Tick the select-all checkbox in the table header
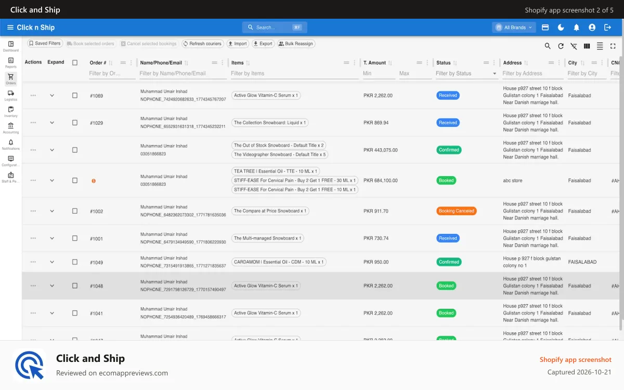 [75, 63]
